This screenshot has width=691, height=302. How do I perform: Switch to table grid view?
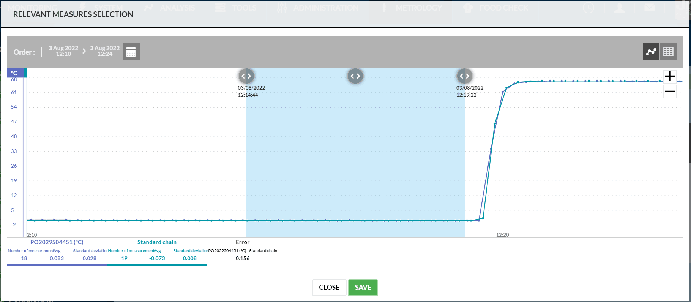tap(668, 52)
